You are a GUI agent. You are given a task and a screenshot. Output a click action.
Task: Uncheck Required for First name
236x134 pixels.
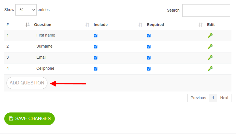[149, 36]
